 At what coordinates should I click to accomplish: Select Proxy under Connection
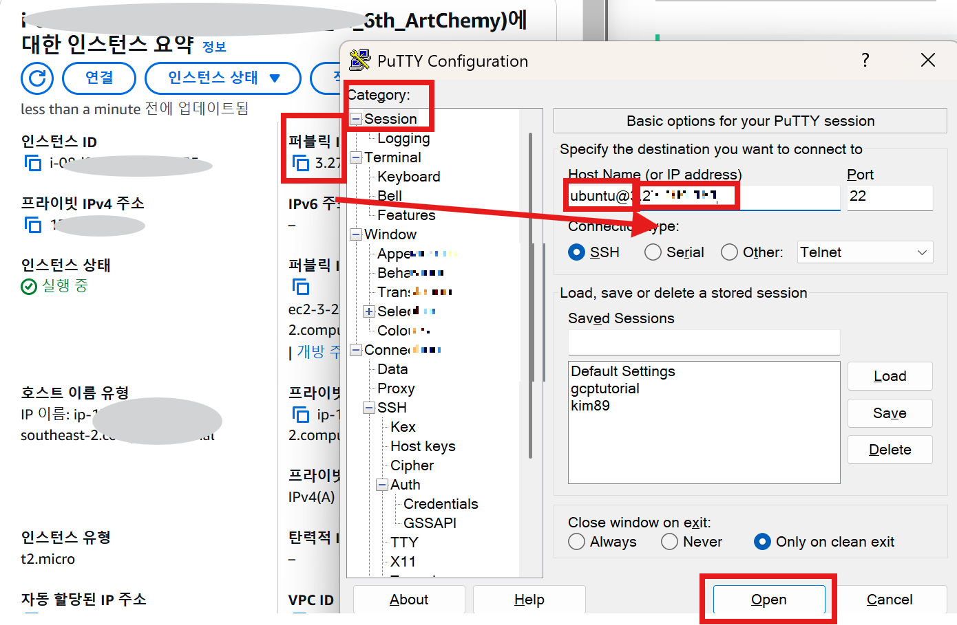396,388
